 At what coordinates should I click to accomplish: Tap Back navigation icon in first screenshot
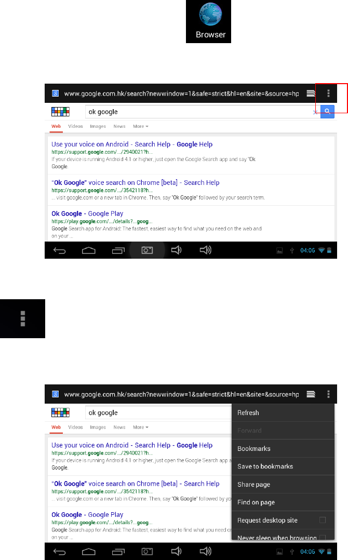click(60, 250)
